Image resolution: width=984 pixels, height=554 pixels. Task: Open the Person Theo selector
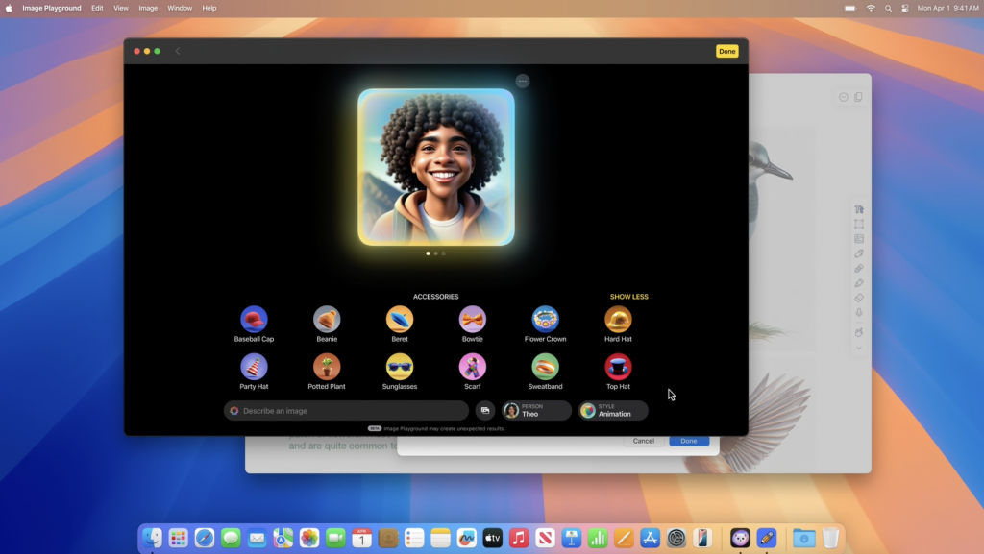tap(536, 411)
